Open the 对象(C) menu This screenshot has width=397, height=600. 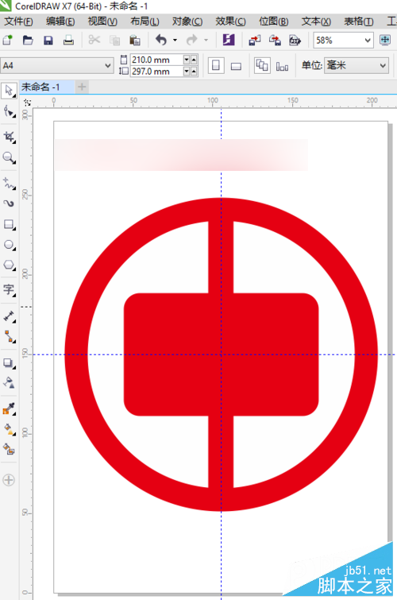(187, 21)
